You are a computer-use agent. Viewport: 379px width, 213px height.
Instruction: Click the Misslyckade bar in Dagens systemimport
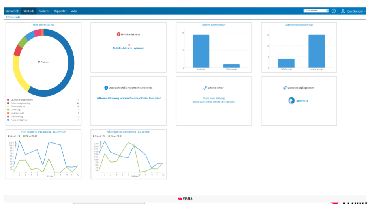[x=231, y=66]
